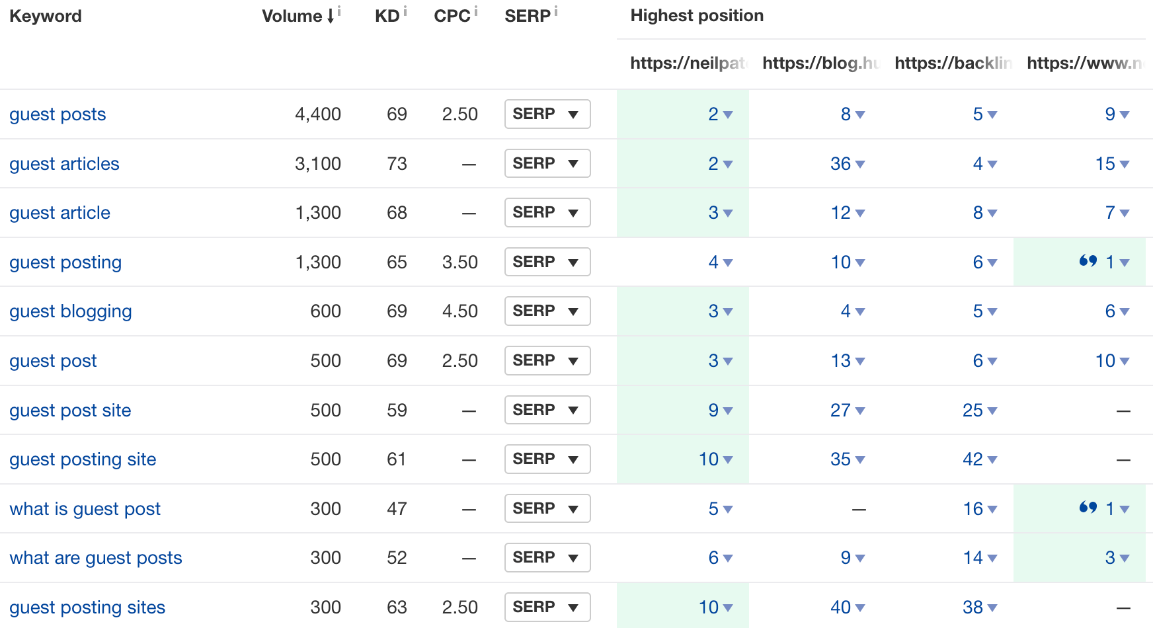Click the KD column header

pos(387,17)
